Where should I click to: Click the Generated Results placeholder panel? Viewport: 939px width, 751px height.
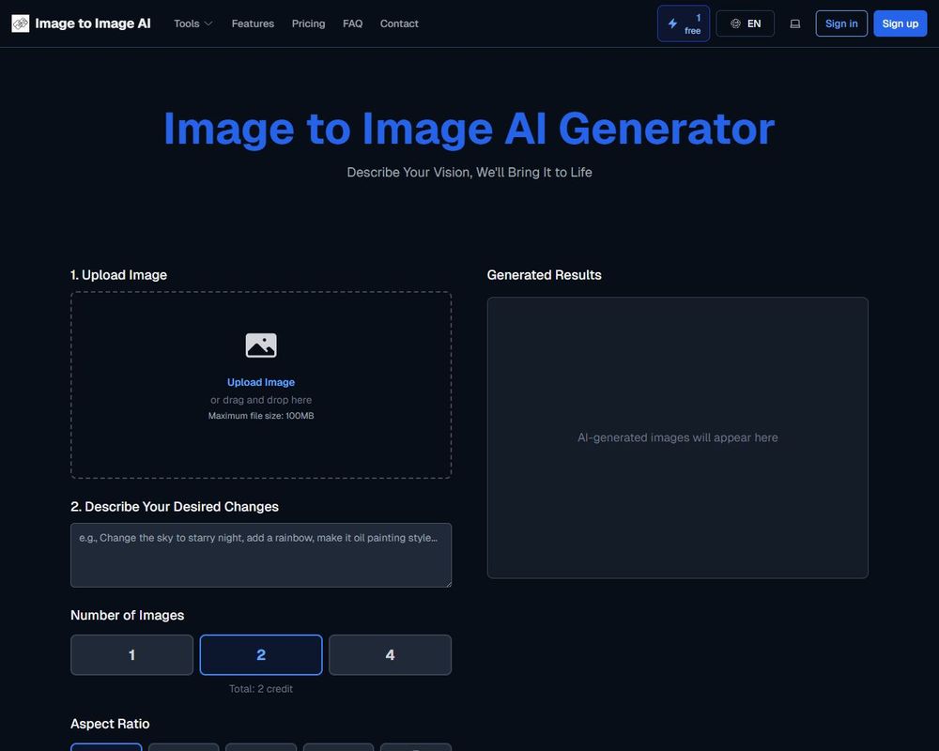[x=677, y=437]
